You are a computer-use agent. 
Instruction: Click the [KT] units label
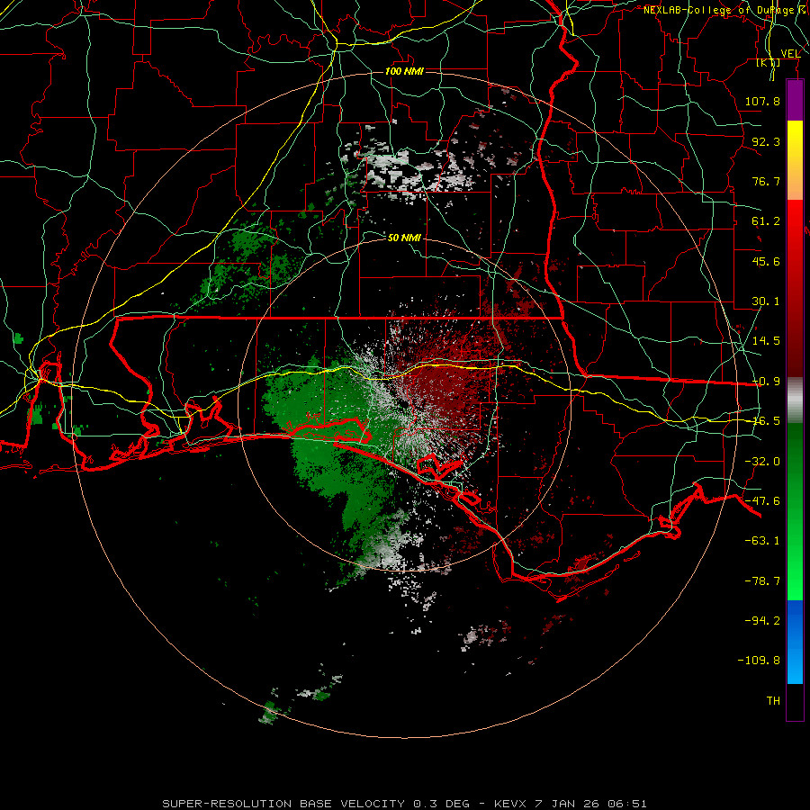(769, 62)
